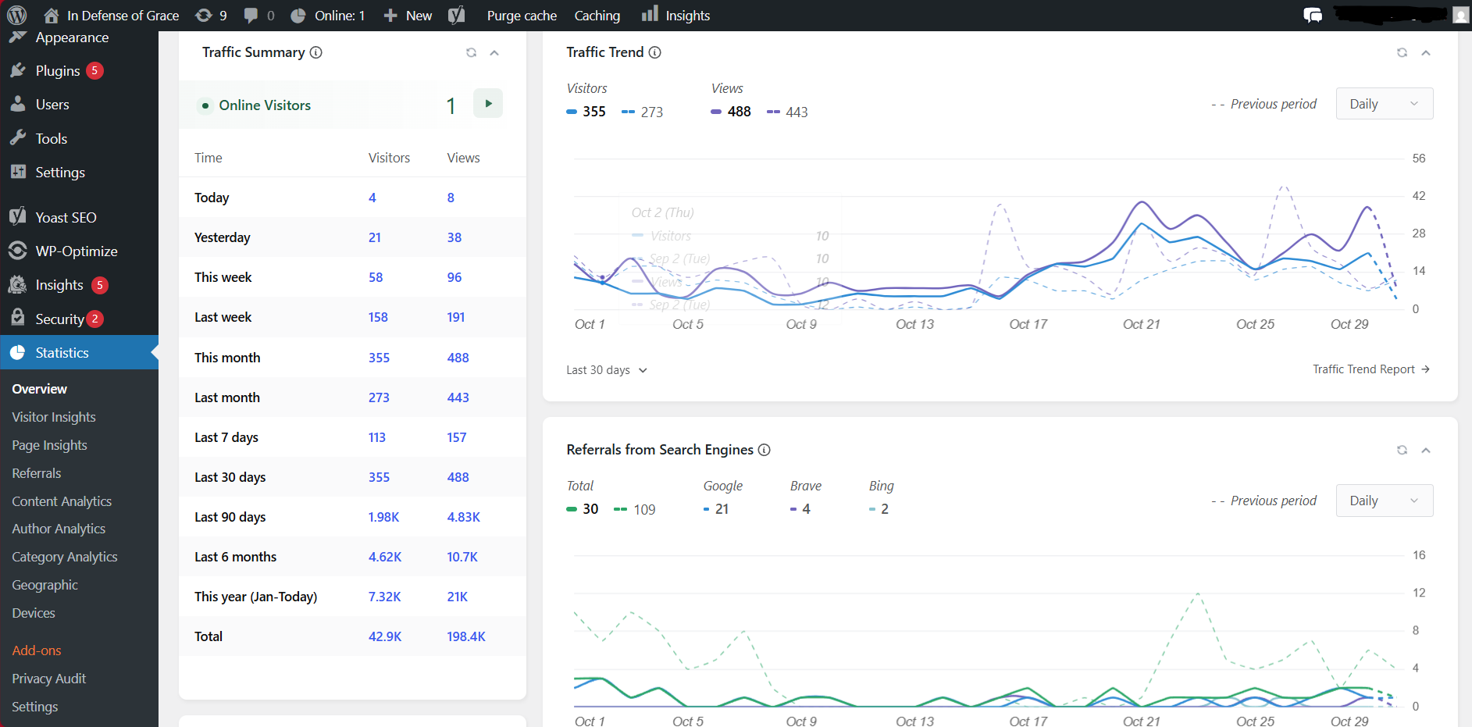Open the Daily dropdown in Traffic Trend

1384,104
